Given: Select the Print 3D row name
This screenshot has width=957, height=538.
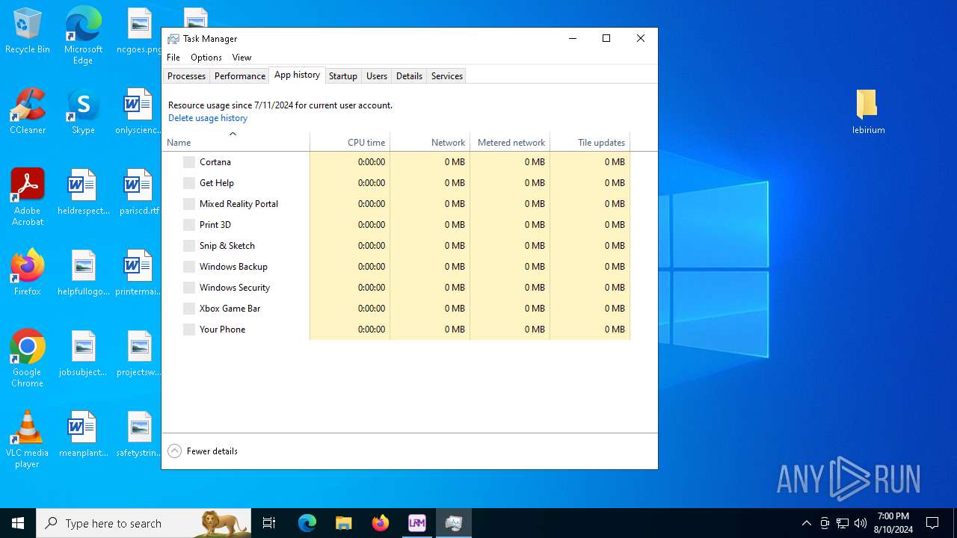Looking at the screenshot, I should [x=215, y=225].
